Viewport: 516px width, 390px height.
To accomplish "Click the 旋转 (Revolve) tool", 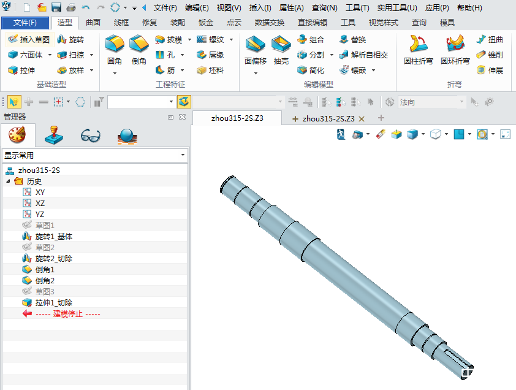I will click(70, 39).
